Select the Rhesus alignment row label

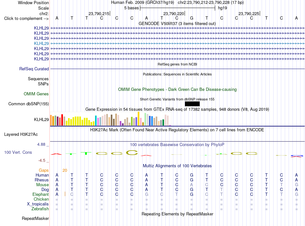42,180
